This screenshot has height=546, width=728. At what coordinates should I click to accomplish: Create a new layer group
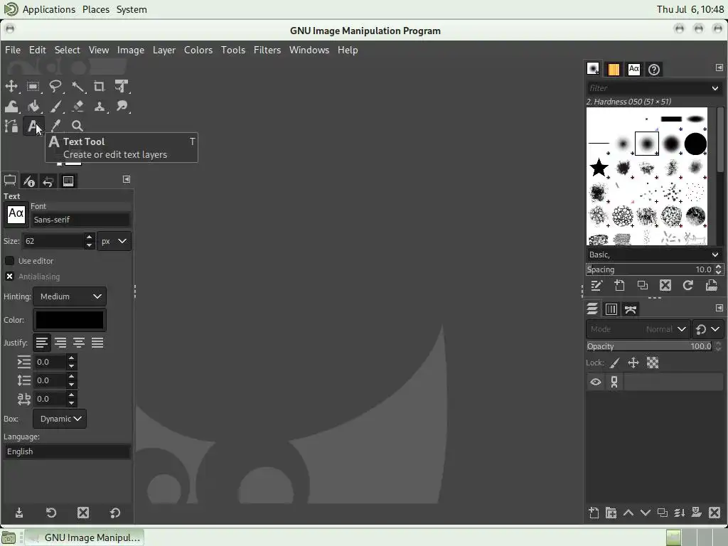pos(611,513)
